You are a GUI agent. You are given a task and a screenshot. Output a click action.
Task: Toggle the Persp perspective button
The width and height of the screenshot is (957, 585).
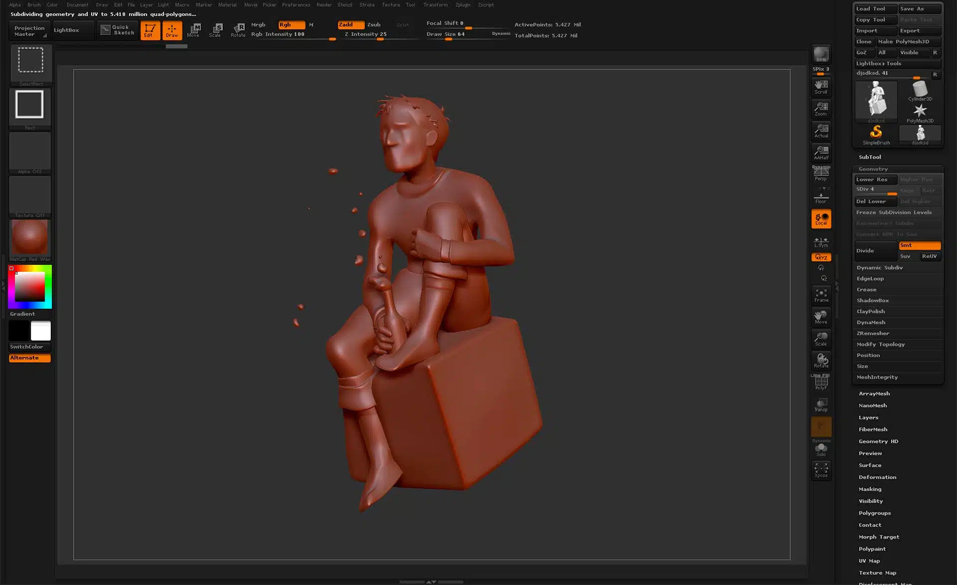tap(821, 174)
